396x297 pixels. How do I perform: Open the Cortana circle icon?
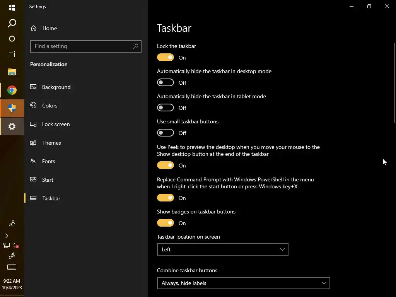click(12, 39)
